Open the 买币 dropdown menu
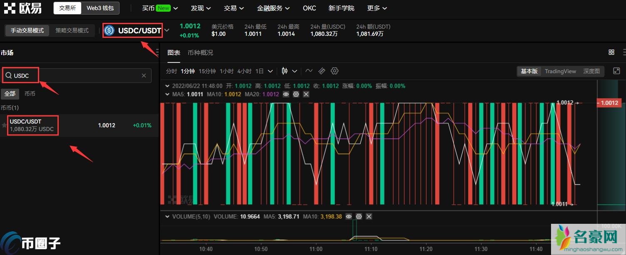The image size is (626, 255). pyautogui.click(x=160, y=8)
